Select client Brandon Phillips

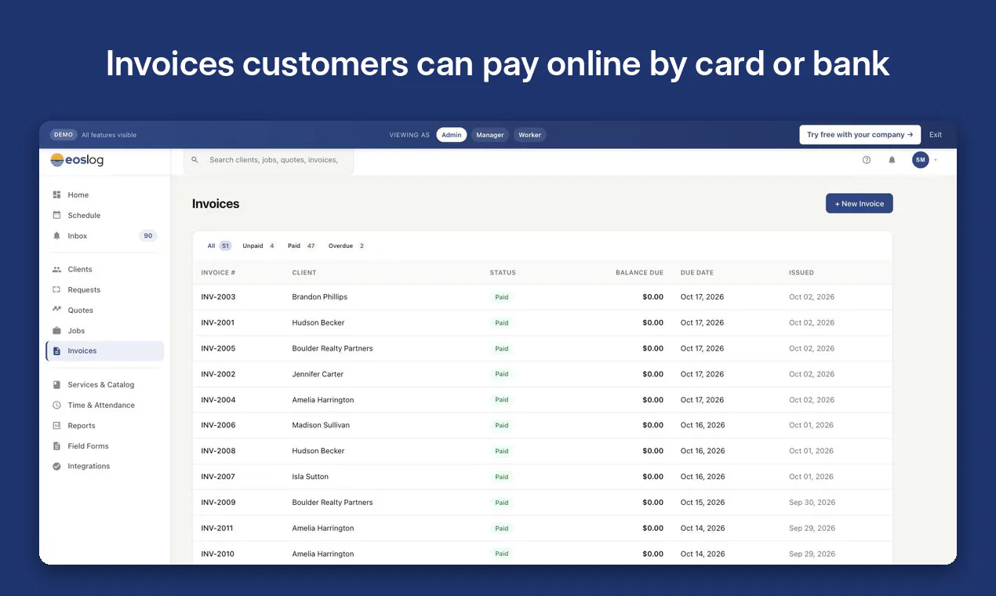320,297
